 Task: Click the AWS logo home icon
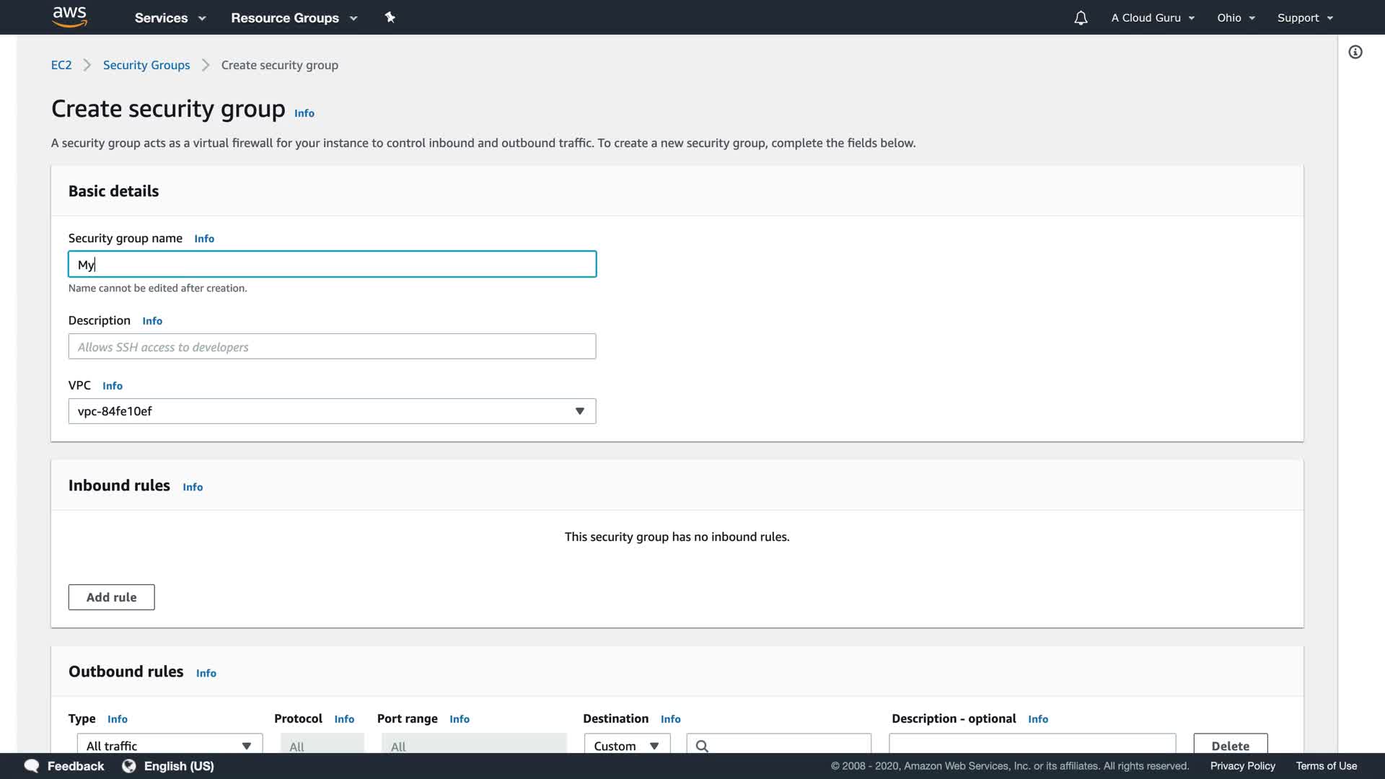pos(69,17)
